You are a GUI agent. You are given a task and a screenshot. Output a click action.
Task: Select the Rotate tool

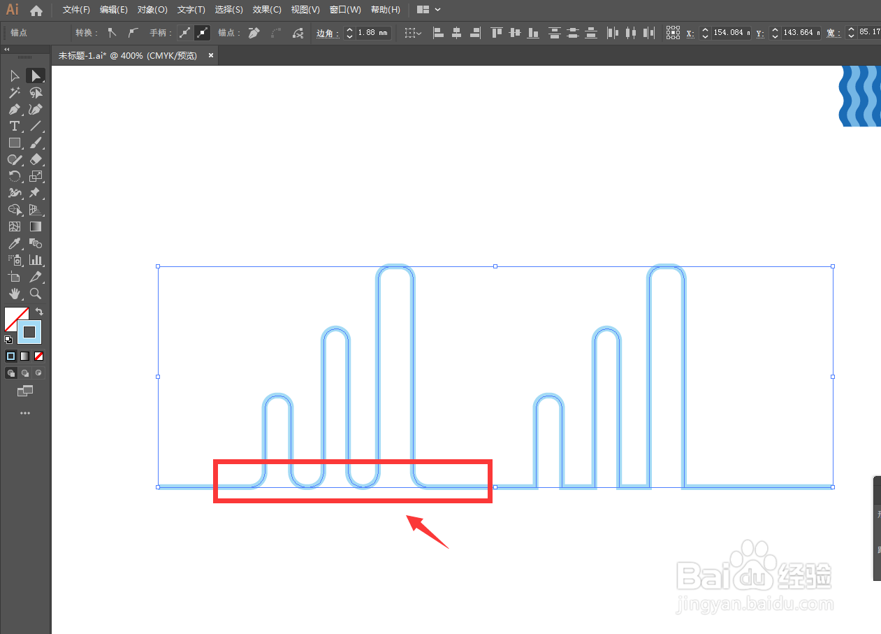click(15, 176)
